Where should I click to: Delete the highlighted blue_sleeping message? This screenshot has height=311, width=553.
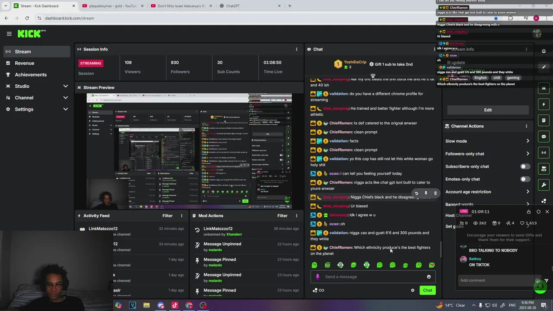pyautogui.click(x=435, y=194)
